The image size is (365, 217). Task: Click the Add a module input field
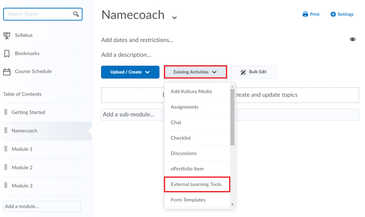[x=42, y=206]
